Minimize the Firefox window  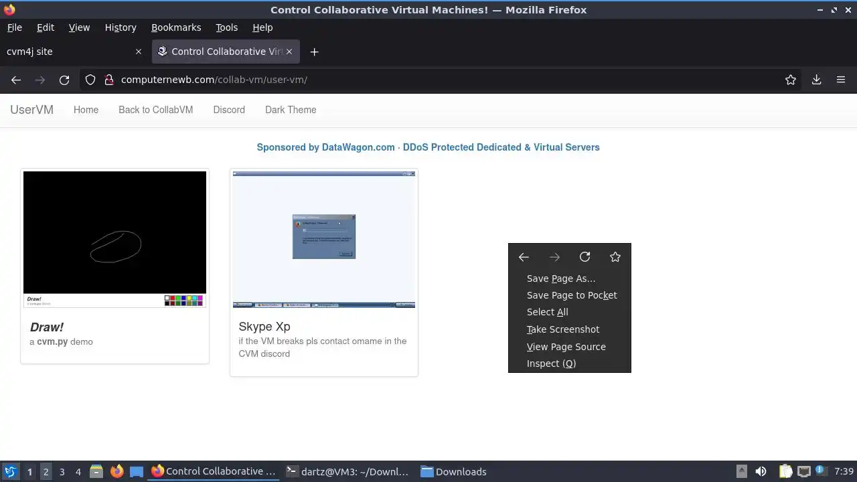coord(821,10)
